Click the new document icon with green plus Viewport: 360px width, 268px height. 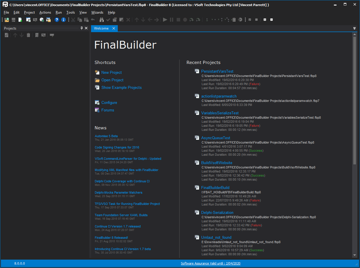click(x=20, y=20)
